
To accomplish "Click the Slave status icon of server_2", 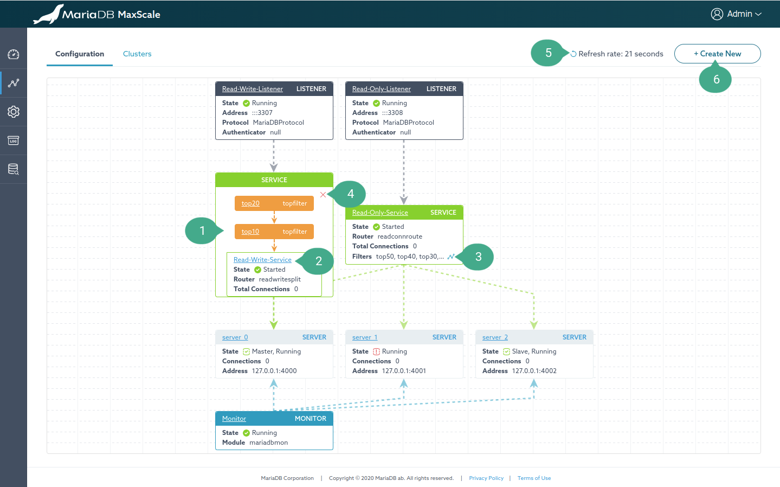I will tap(506, 351).
